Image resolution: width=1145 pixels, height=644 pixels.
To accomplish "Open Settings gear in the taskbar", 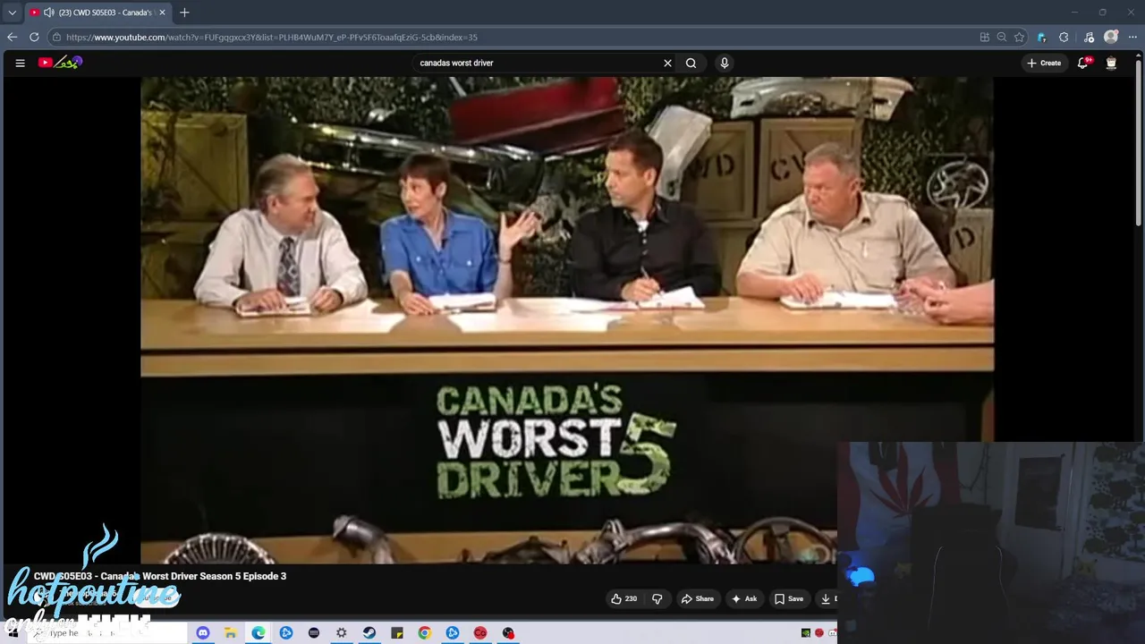I will pos(341,633).
